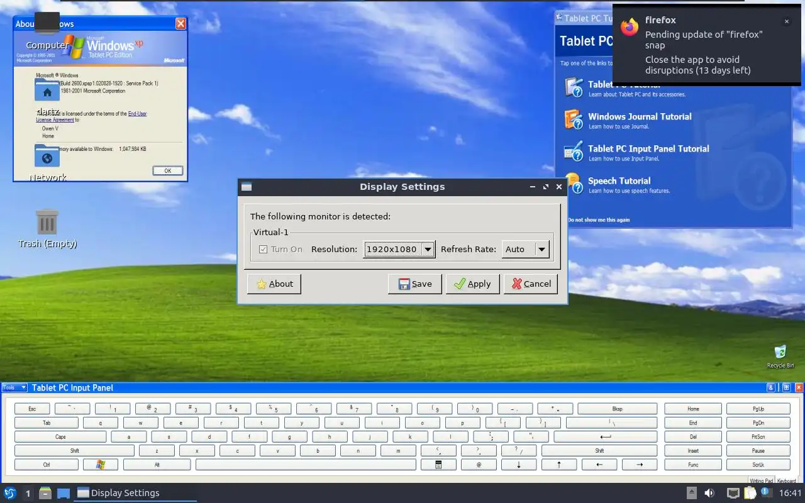Click the update notifier tray icon
Image resolution: width=805 pixels, height=503 pixels.
pos(767,492)
